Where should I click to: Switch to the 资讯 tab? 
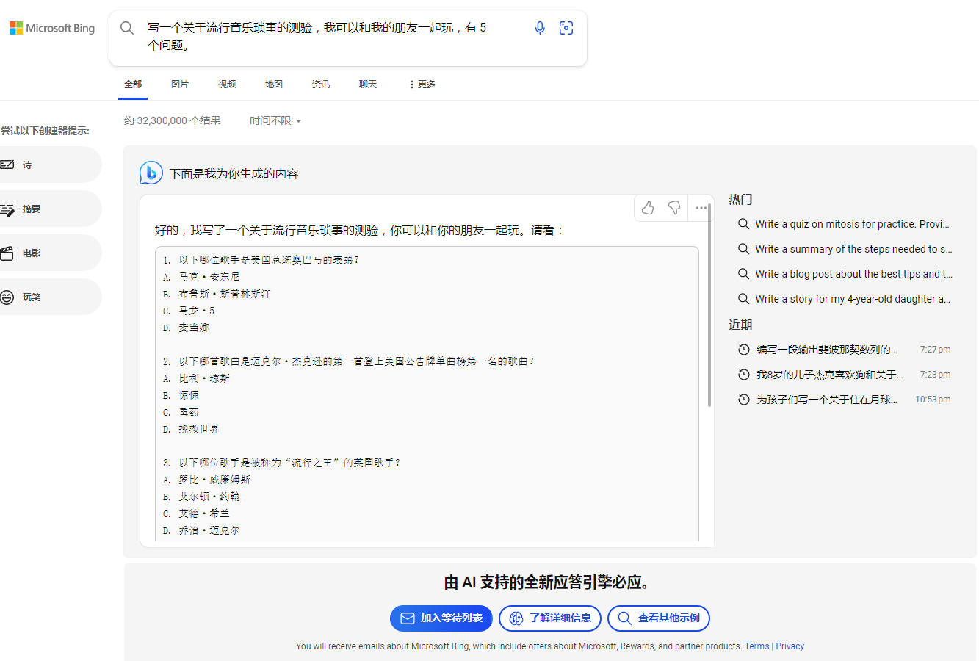click(321, 84)
